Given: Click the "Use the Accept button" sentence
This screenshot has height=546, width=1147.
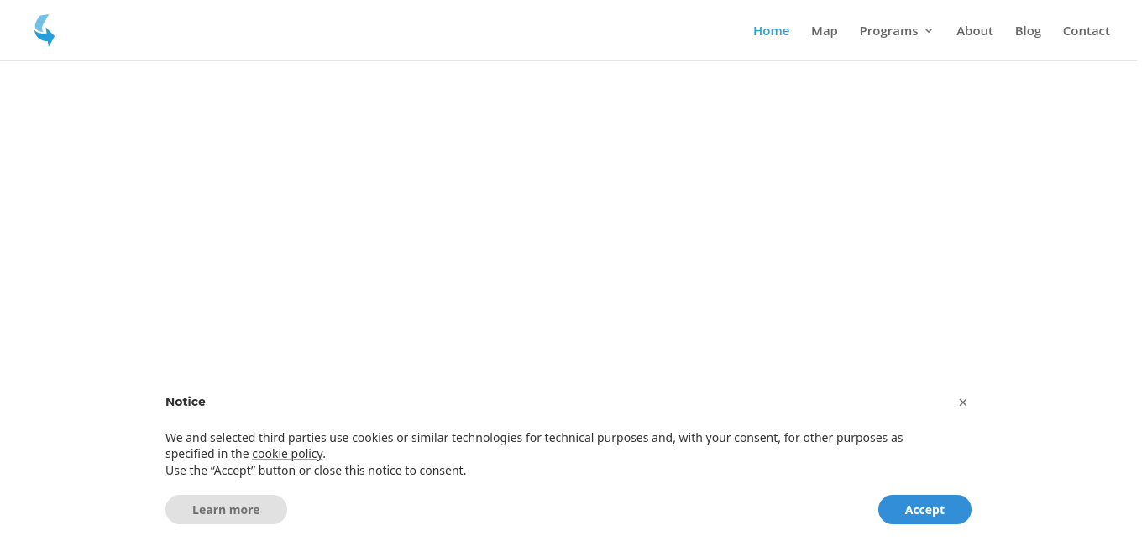Looking at the screenshot, I should tap(316, 471).
